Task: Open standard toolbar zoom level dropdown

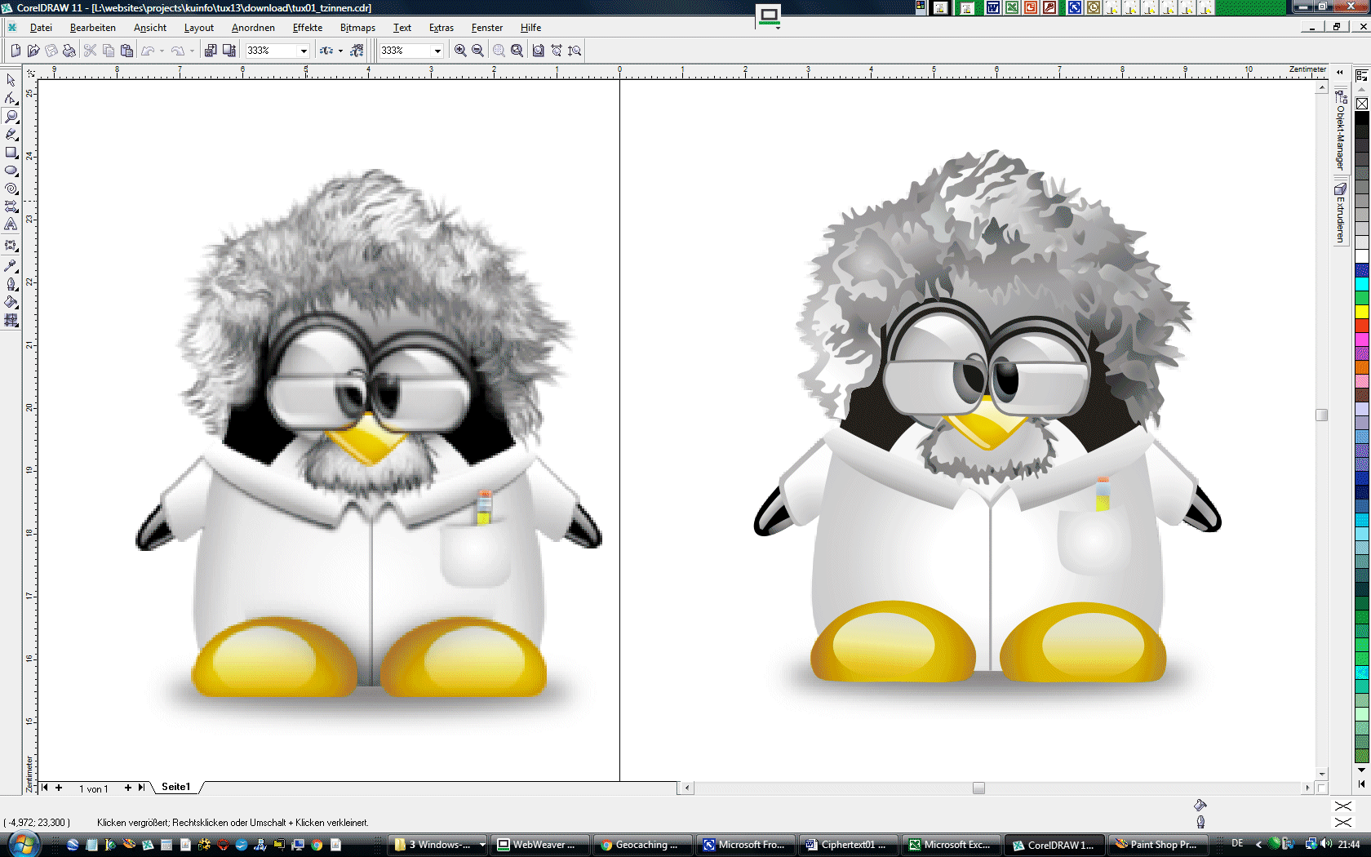Action: 304,51
